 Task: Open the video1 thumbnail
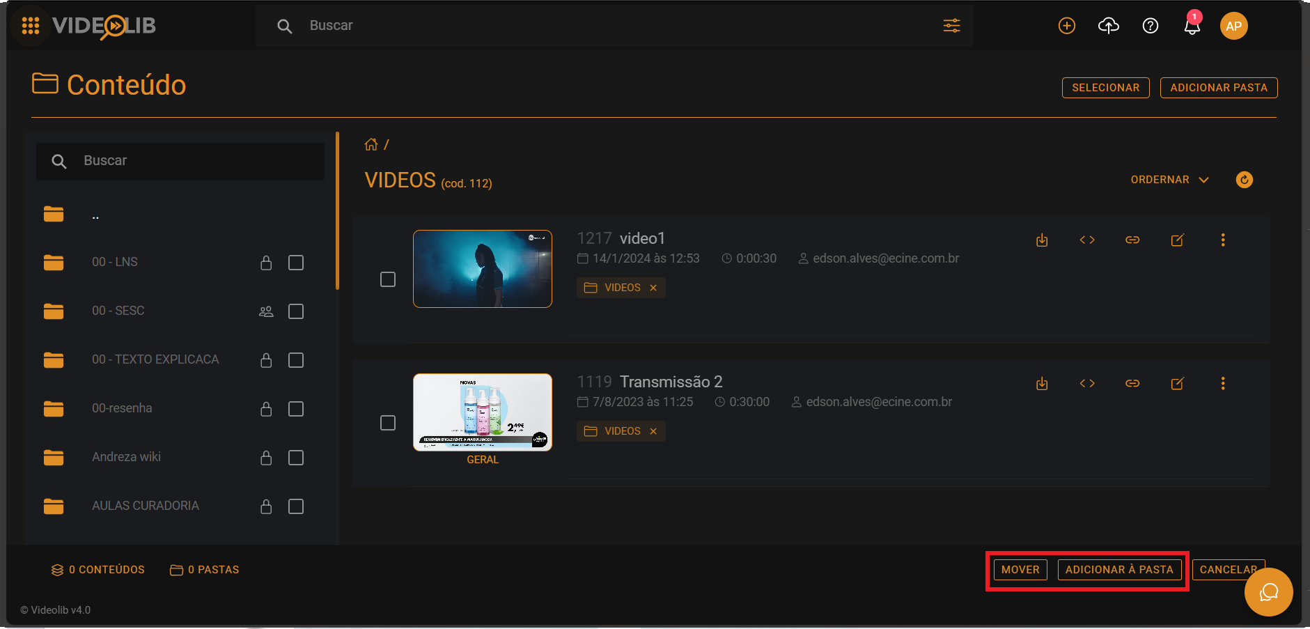[483, 269]
